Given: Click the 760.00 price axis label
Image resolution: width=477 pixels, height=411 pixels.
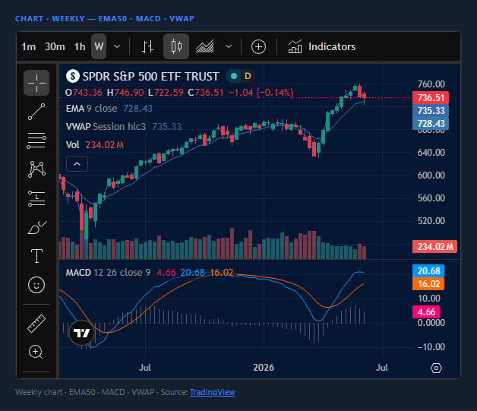Looking at the screenshot, I should 431,84.
